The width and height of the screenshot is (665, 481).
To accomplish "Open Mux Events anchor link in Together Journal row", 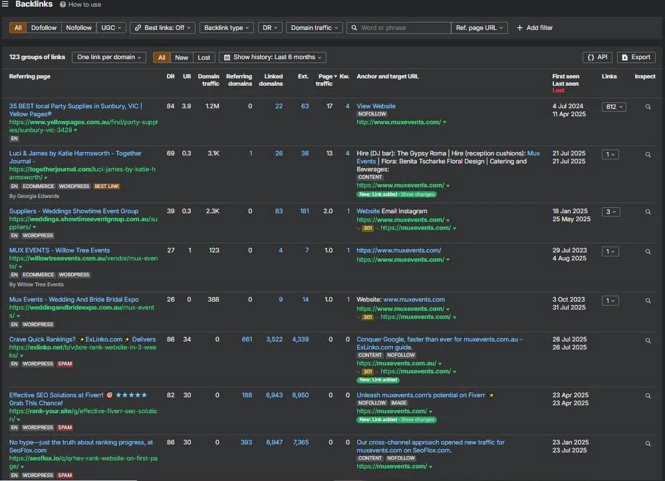I will click(448, 157).
